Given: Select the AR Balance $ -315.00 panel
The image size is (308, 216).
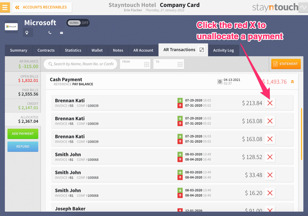Looking at the screenshot, I should click(23, 64).
